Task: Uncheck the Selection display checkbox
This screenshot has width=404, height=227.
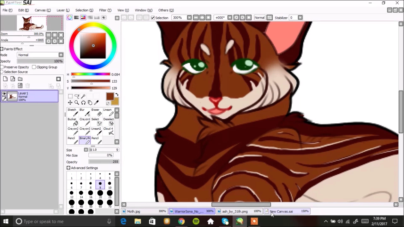Action: tap(153, 18)
